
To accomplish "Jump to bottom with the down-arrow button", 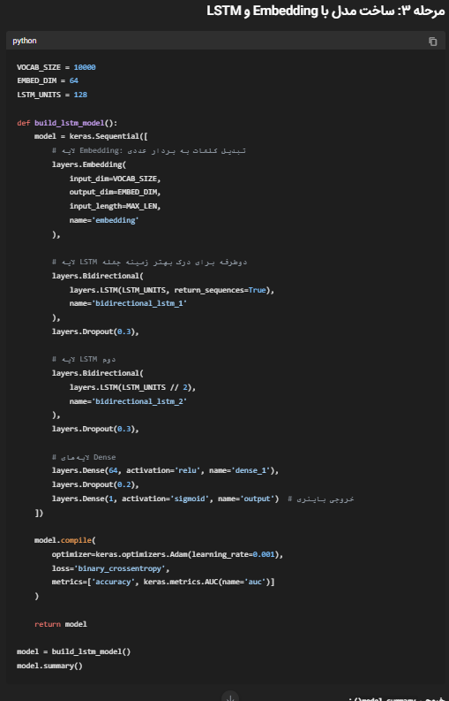I will [x=230, y=697].
